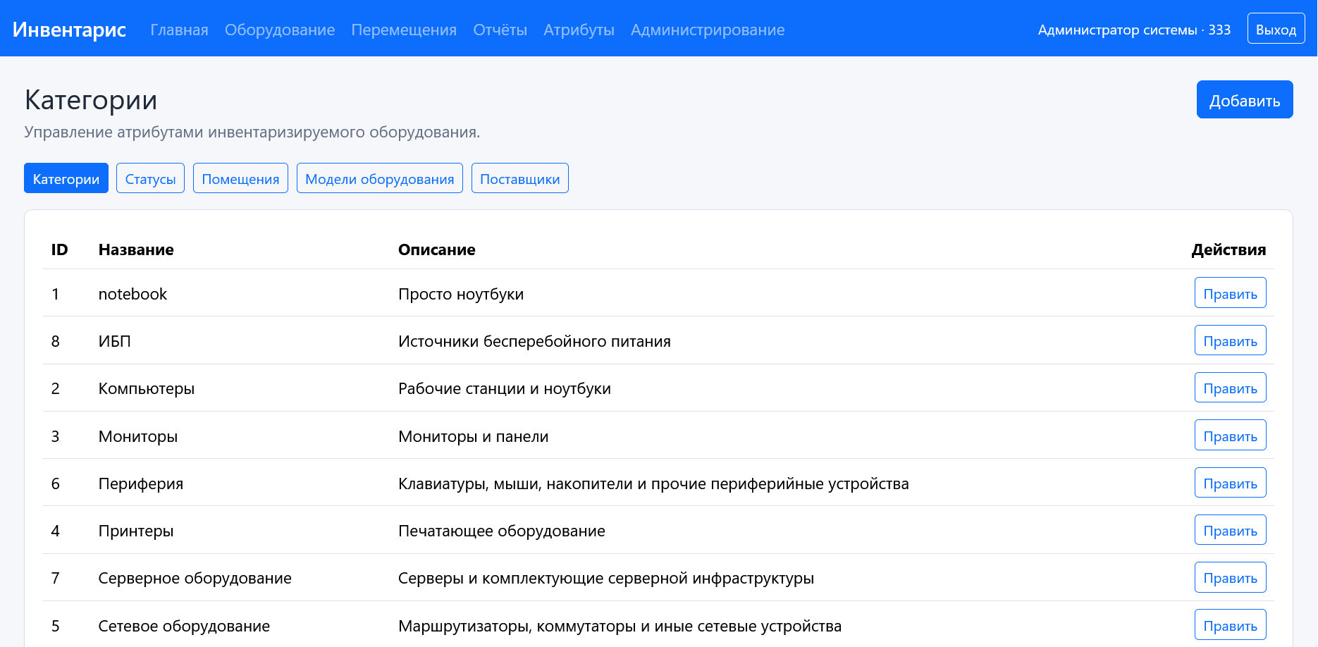Click the Описание column header

tap(437, 249)
